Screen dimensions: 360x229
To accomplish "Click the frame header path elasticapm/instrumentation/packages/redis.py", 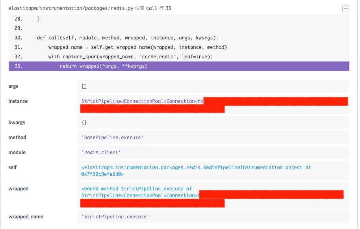I will point(71,8).
